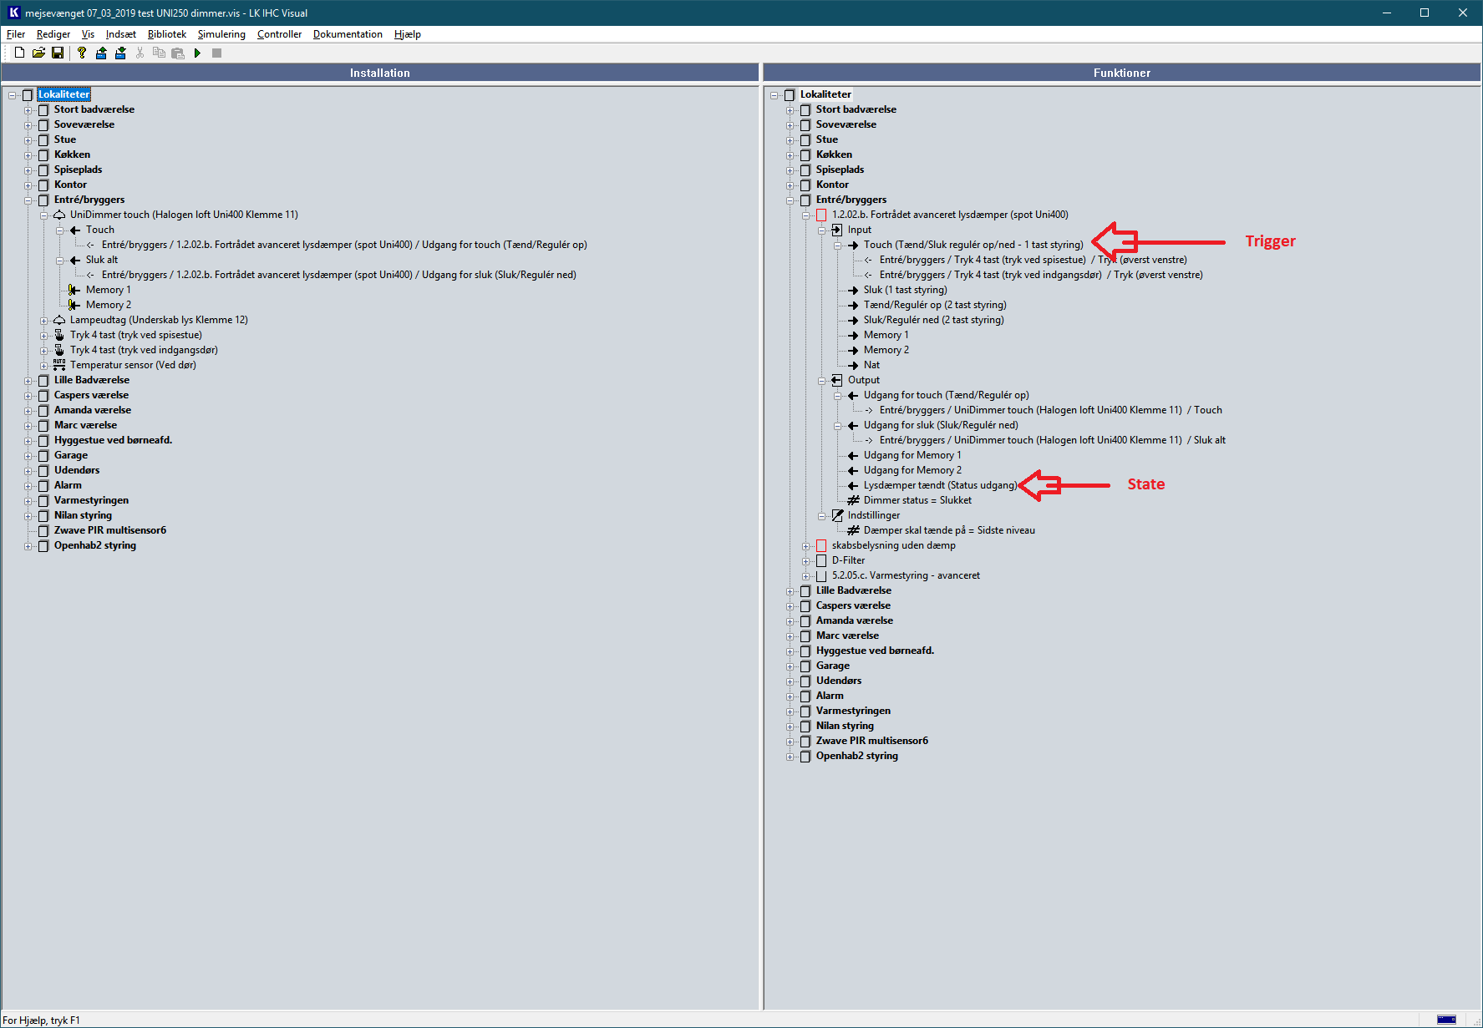The width and height of the screenshot is (1483, 1028).
Task: Create a new project with the New icon
Action: click(19, 53)
